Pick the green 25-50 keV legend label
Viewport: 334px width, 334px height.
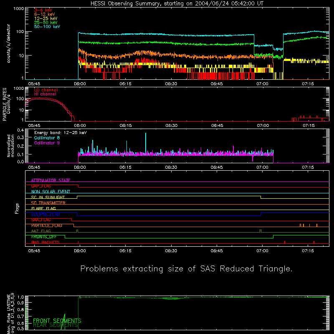(x=46, y=23)
